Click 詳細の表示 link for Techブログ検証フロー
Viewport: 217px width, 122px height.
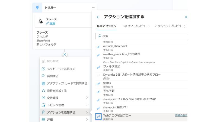(181, 115)
